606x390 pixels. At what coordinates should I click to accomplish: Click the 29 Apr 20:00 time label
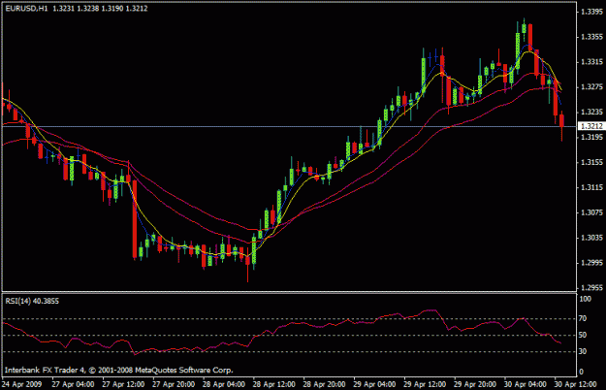click(x=475, y=384)
